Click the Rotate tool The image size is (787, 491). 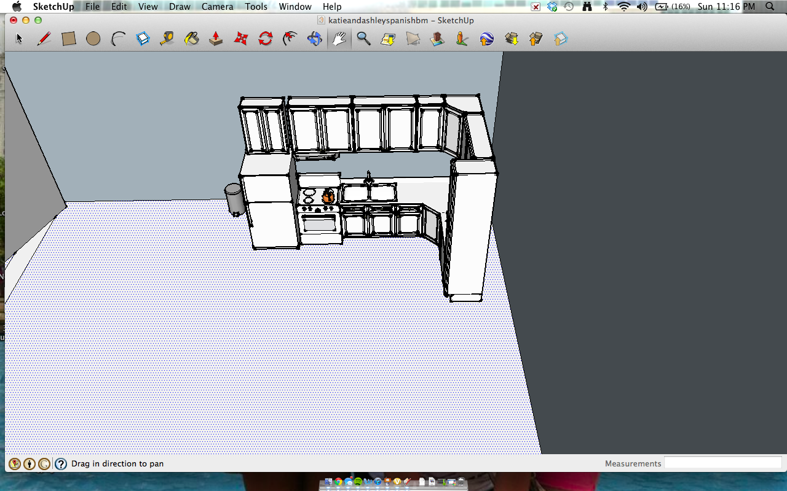[x=266, y=39]
